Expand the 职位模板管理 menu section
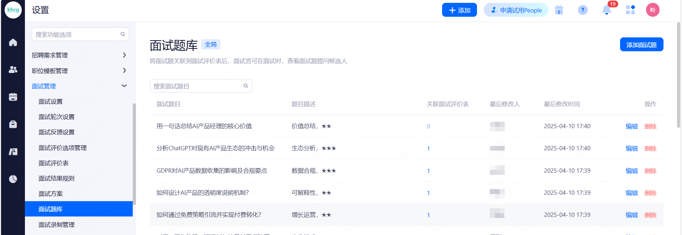682x235 pixels. point(79,71)
